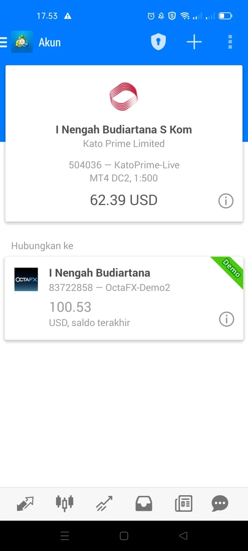The image size is (248, 551).
Task: Add a new account with plus icon
Action: pos(194,42)
